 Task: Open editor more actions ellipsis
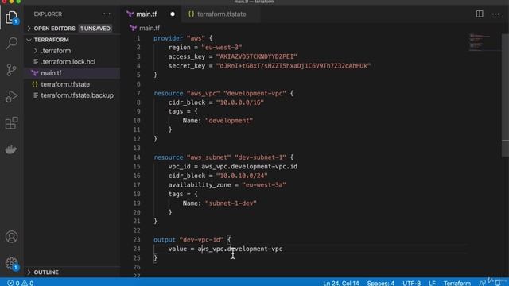tap(495, 14)
